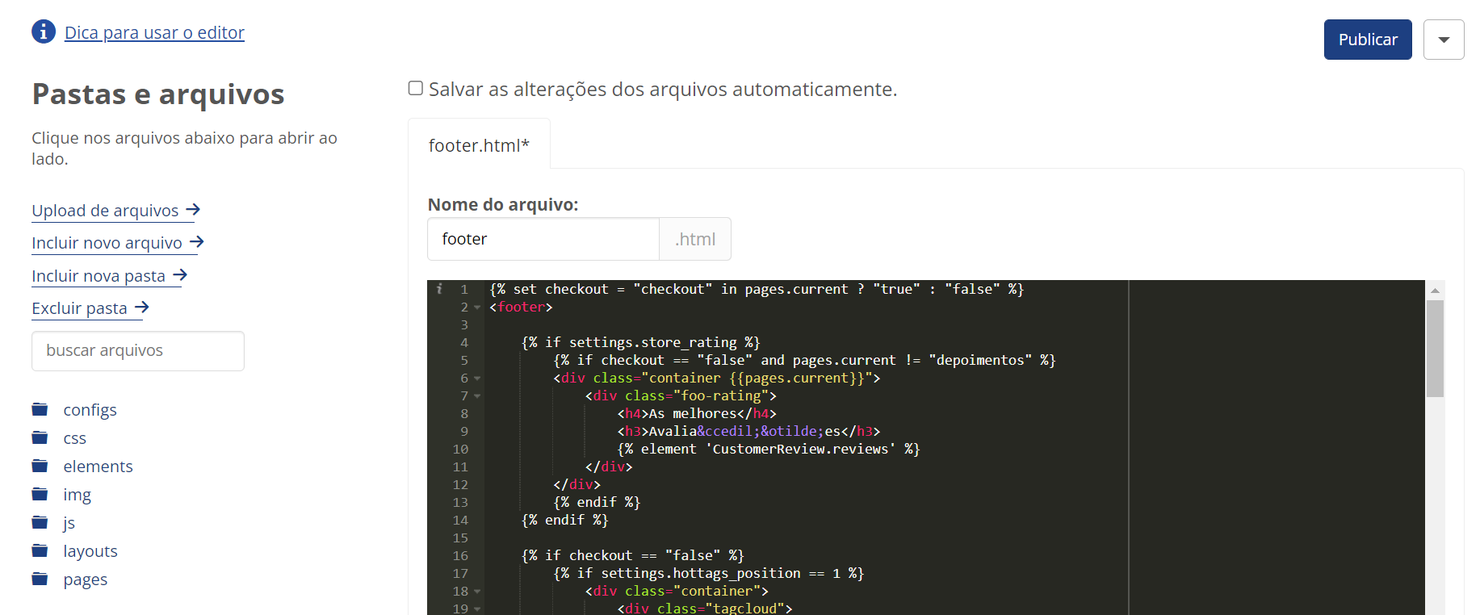Open dropdown arrow next to Publicar
1480x615 pixels.
(x=1444, y=40)
